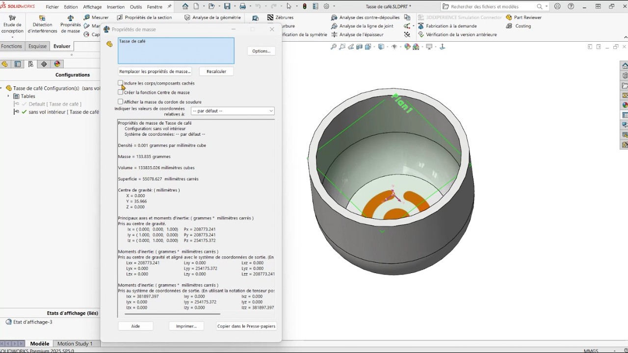Image resolution: width=628 pixels, height=353 pixels.
Task: Start Analyse de la géométrie
Action: click(x=212, y=17)
